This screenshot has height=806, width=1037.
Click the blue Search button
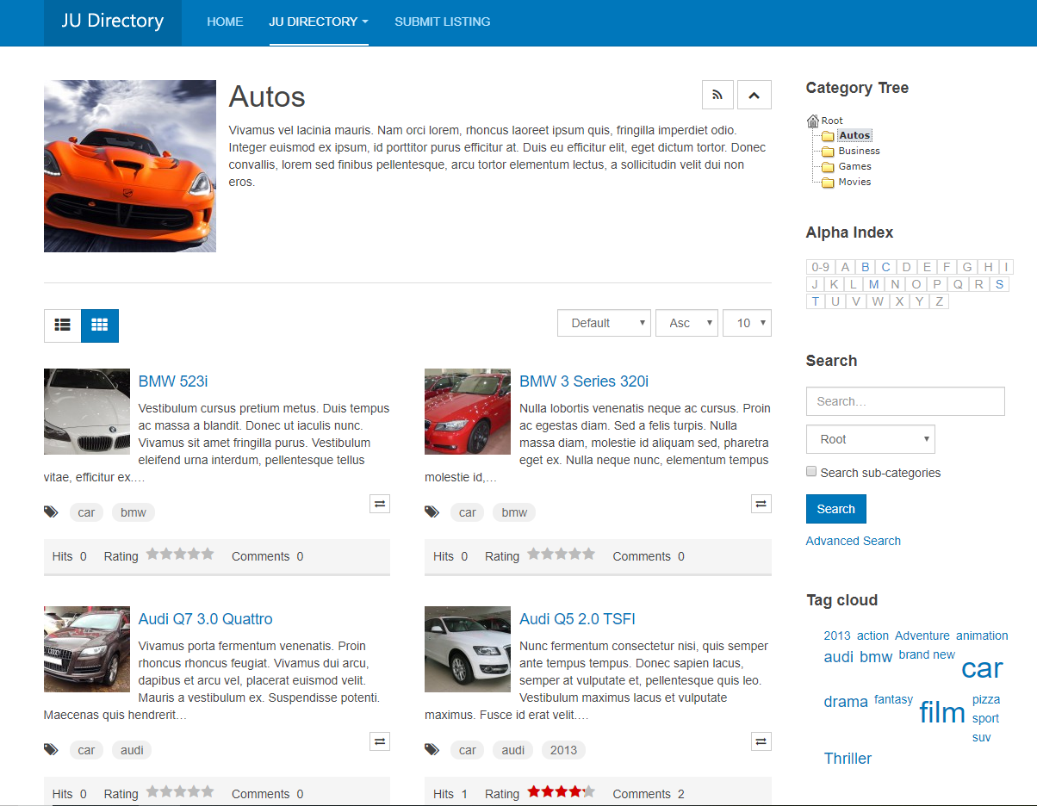pos(835,509)
